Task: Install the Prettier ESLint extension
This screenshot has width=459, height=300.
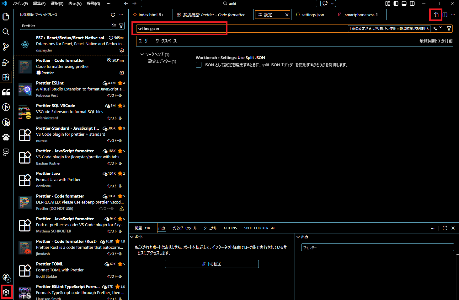Action: tap(114, 95)
